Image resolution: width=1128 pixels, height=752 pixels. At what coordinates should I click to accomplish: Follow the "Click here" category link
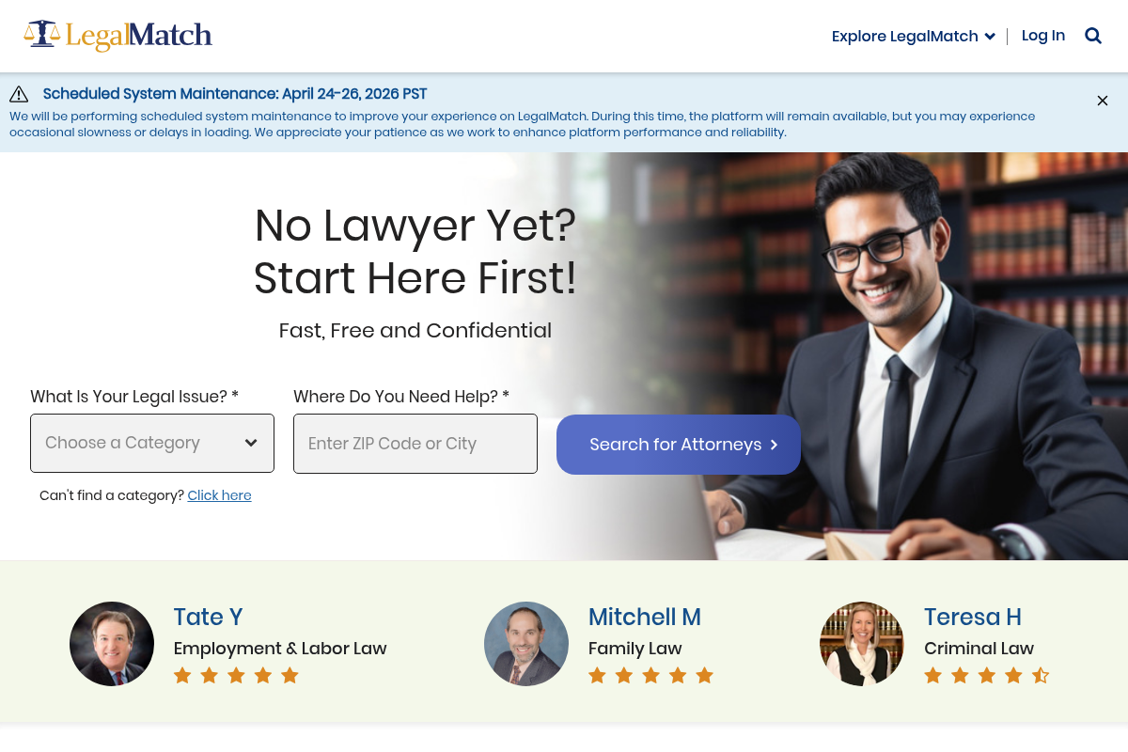[219, 495]
